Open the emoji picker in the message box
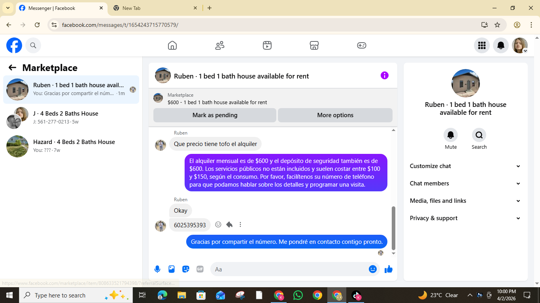Image resolution: width=540 pixels, height=303 pixels. [372, 269]
